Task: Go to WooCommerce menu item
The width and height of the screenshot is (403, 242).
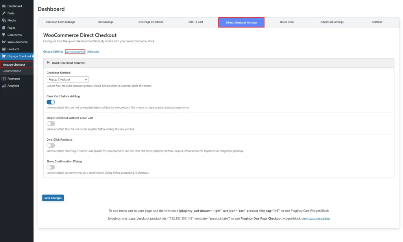Action: click(17, 42)
